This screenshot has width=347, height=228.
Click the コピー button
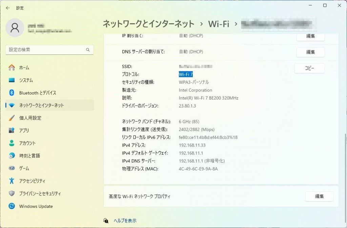point(309,68)
